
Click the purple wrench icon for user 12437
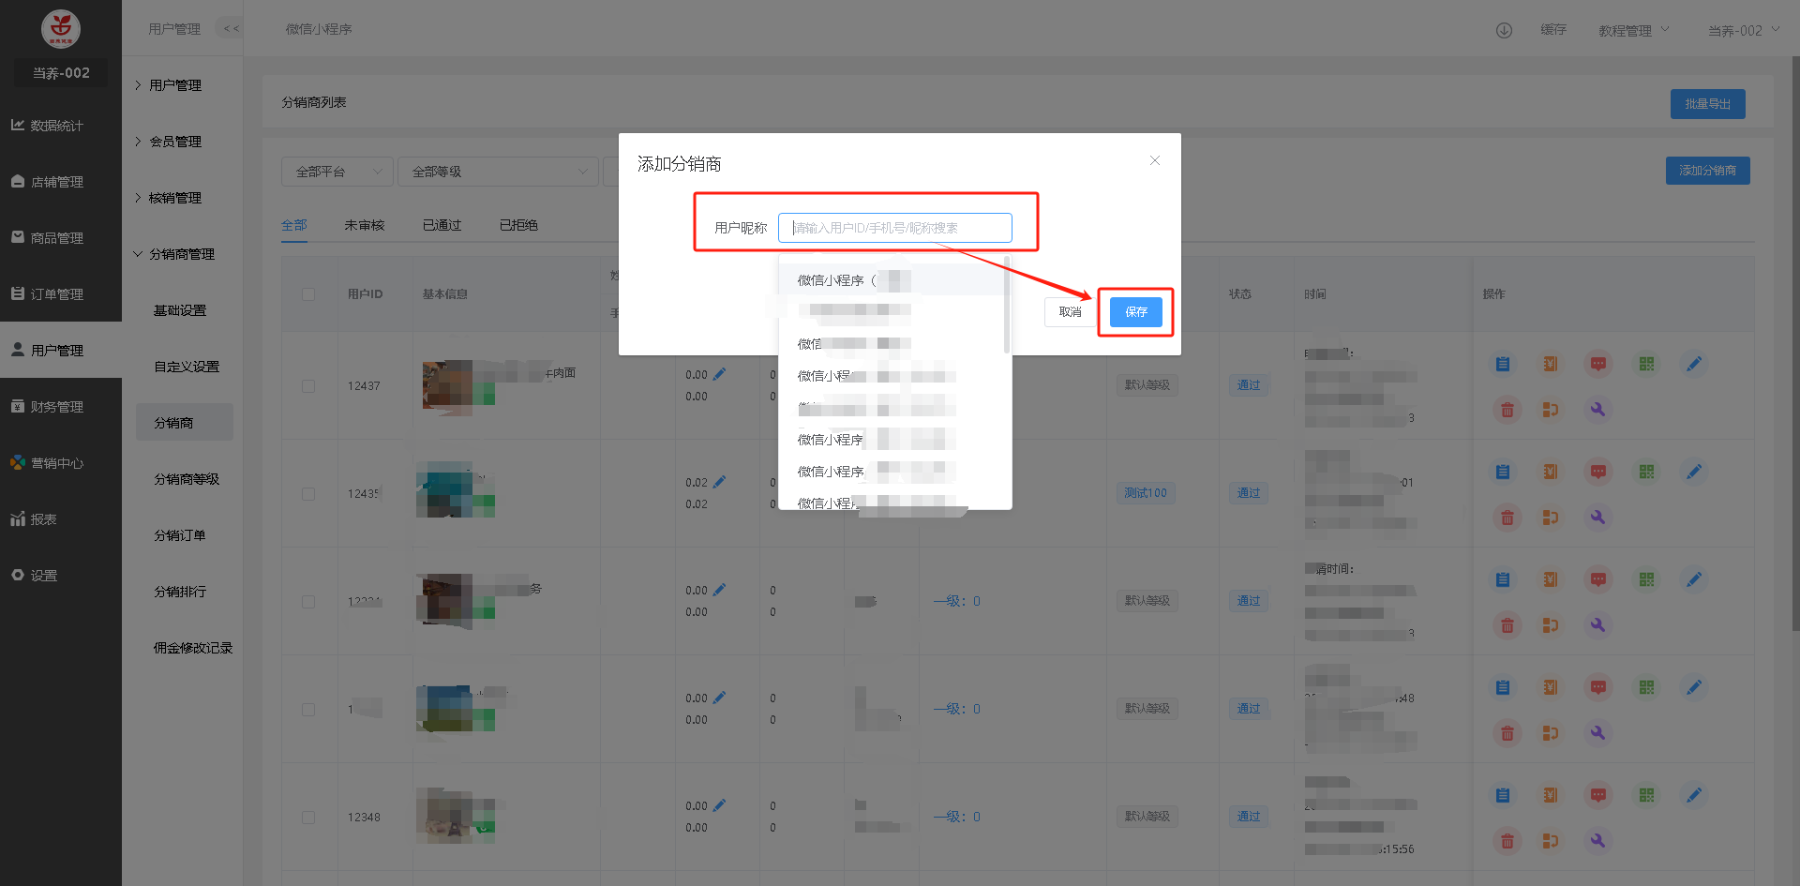point(1598,410)
